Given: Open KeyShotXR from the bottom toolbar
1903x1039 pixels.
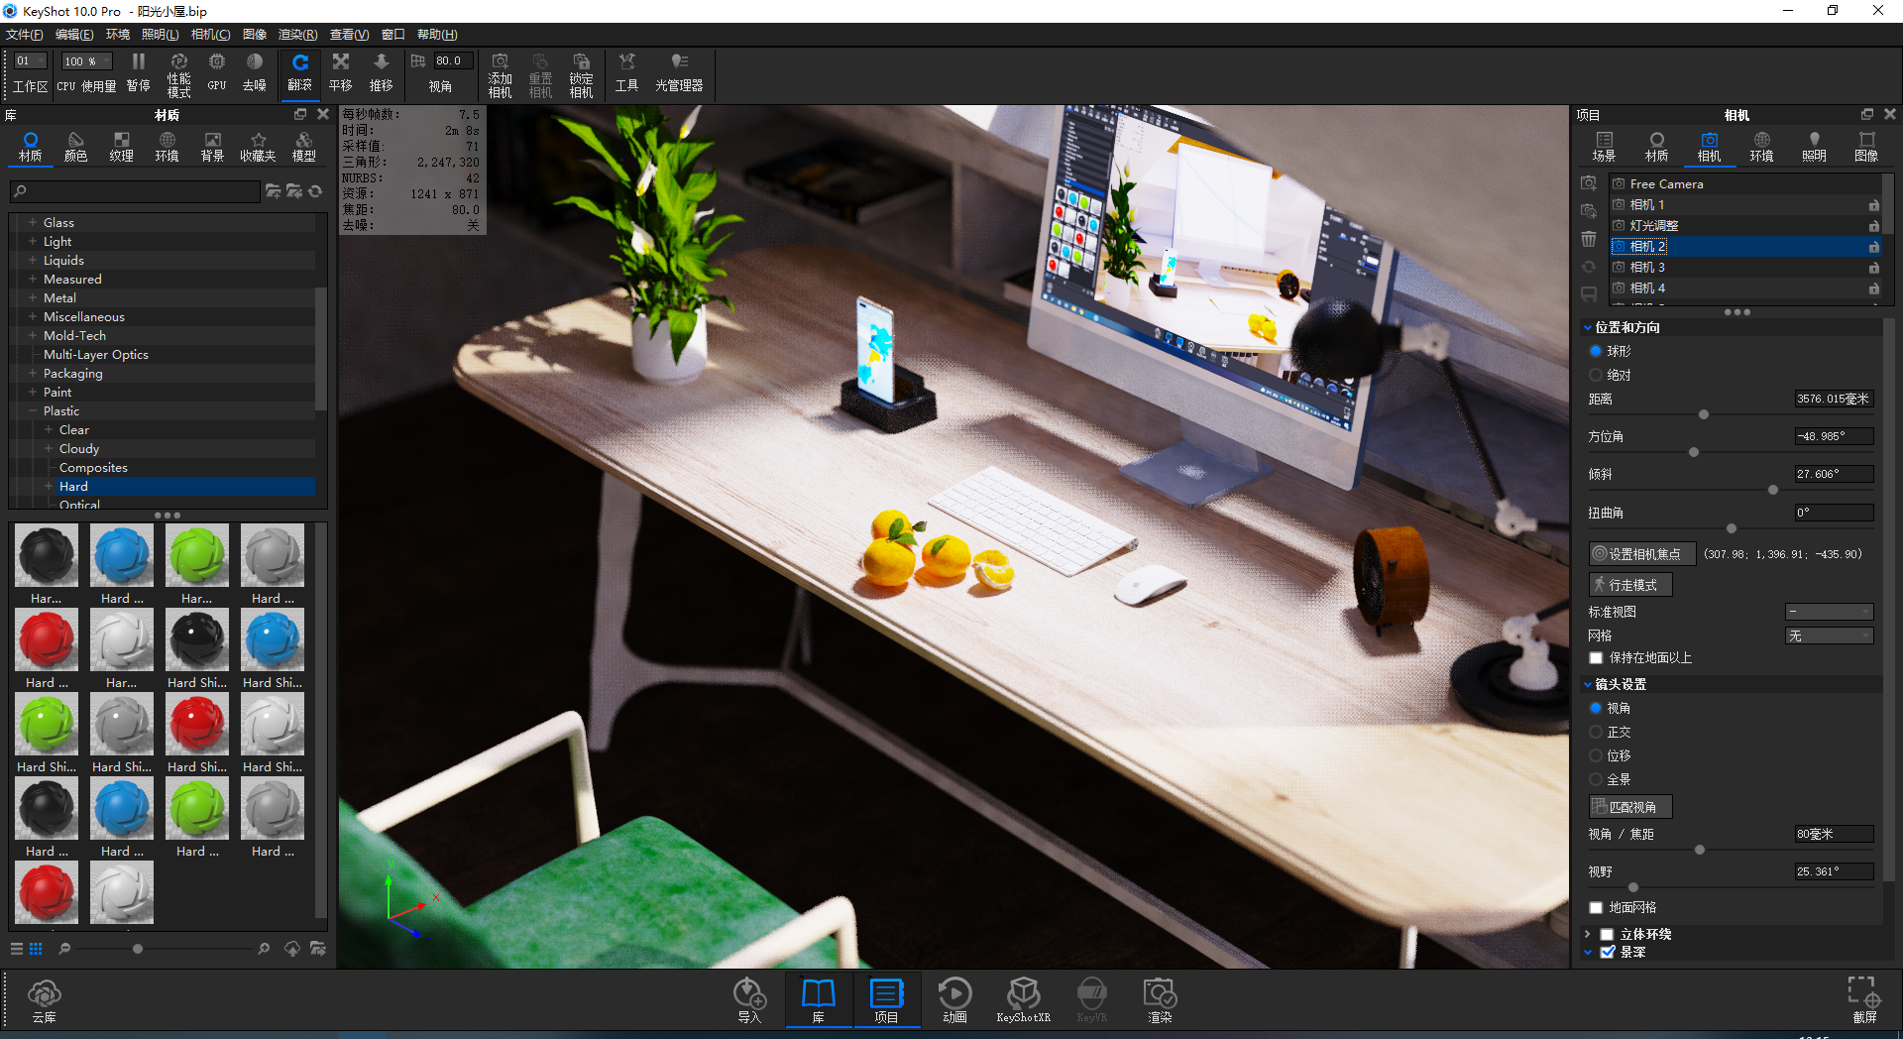Looking at the screenshot, I should tap(1023, 999).
